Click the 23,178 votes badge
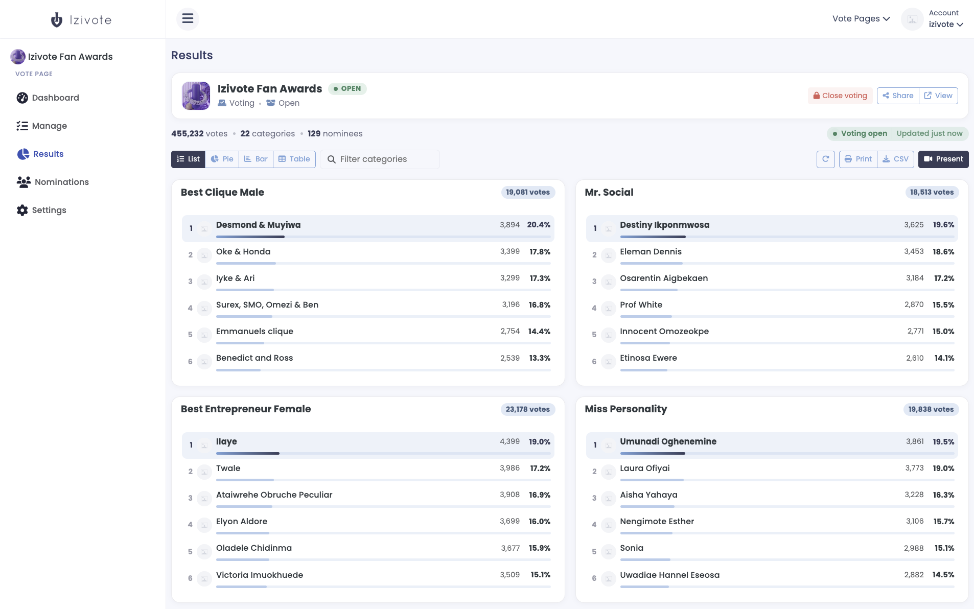 click(528, 409)
